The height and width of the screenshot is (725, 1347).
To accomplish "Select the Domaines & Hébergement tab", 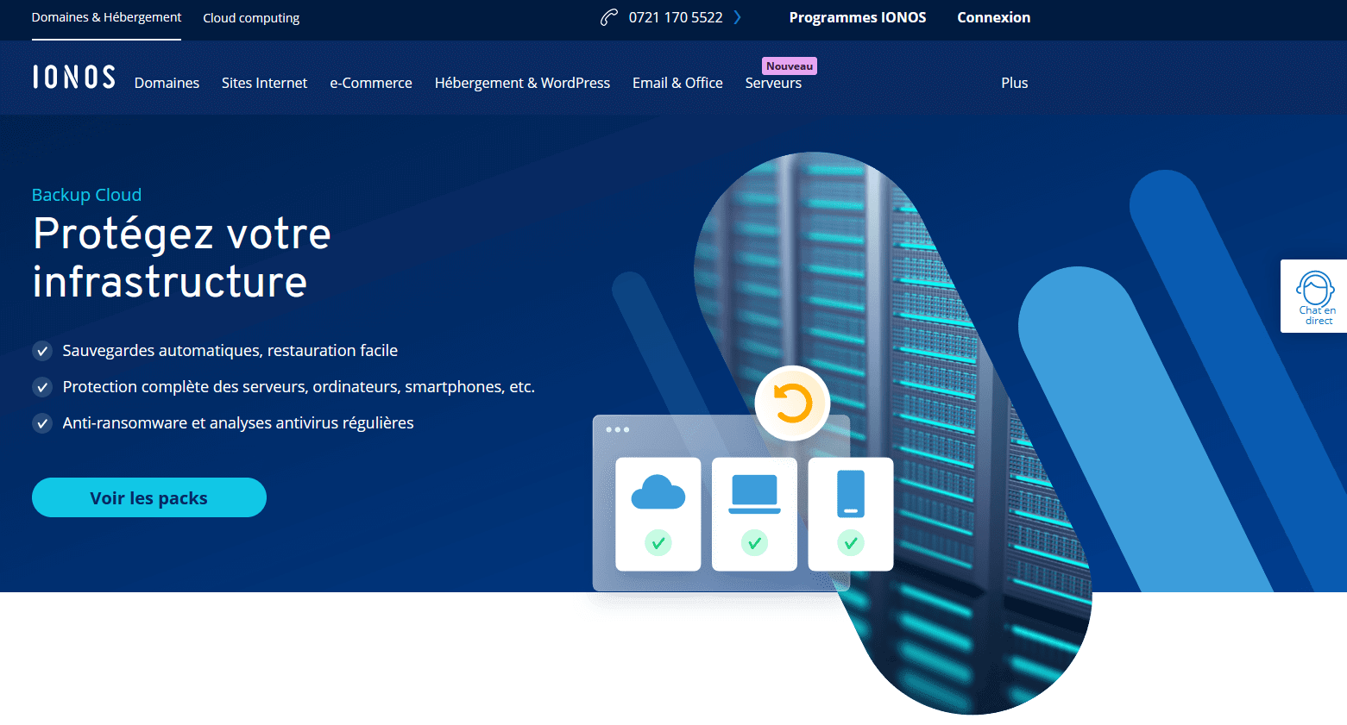I will 106,17.
